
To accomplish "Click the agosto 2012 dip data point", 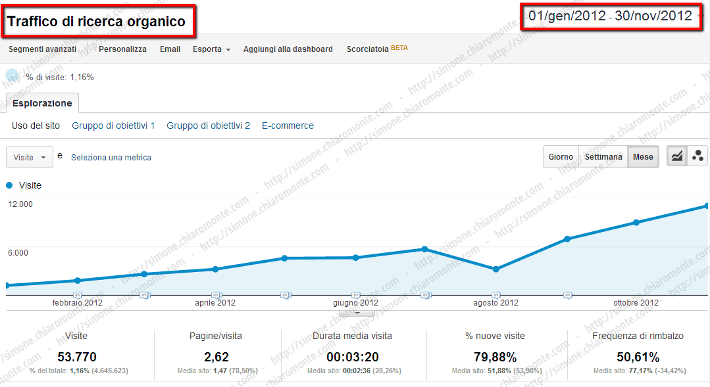I will [x=496, y=269].
